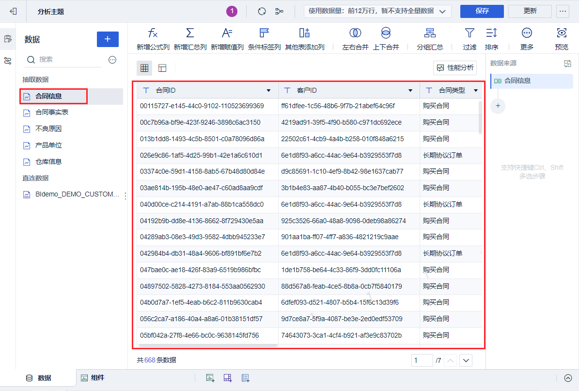Click add component icon at bottom
579x391 pixels.
pos(210,378)
